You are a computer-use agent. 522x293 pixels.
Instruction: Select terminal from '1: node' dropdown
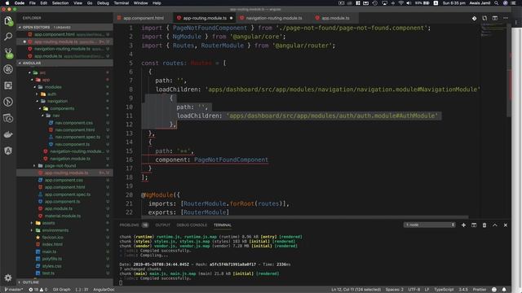430,225
